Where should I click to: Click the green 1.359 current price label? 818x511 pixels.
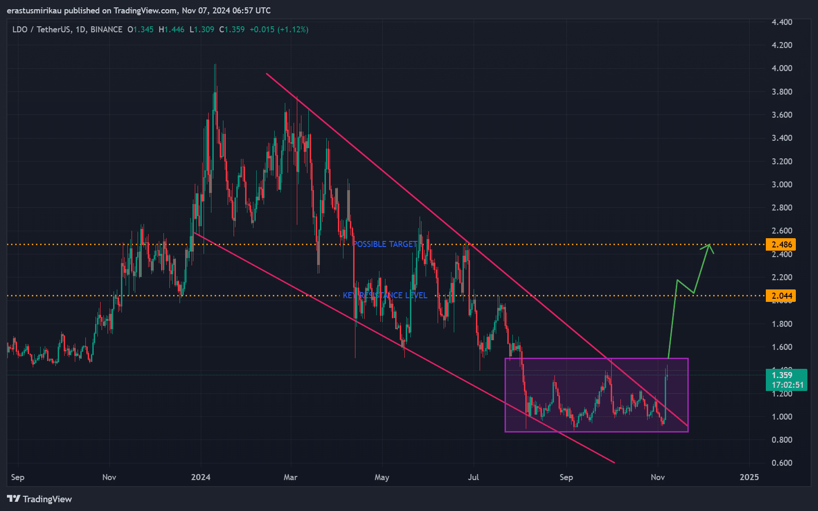pos(787,380)
